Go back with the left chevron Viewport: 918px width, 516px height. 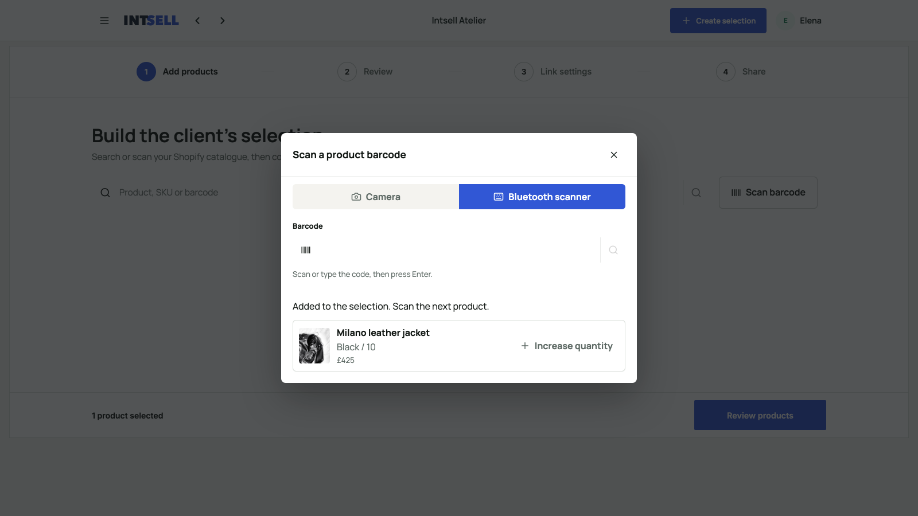[197, 21]
